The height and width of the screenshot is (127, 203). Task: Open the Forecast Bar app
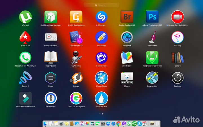pos(101,98)
